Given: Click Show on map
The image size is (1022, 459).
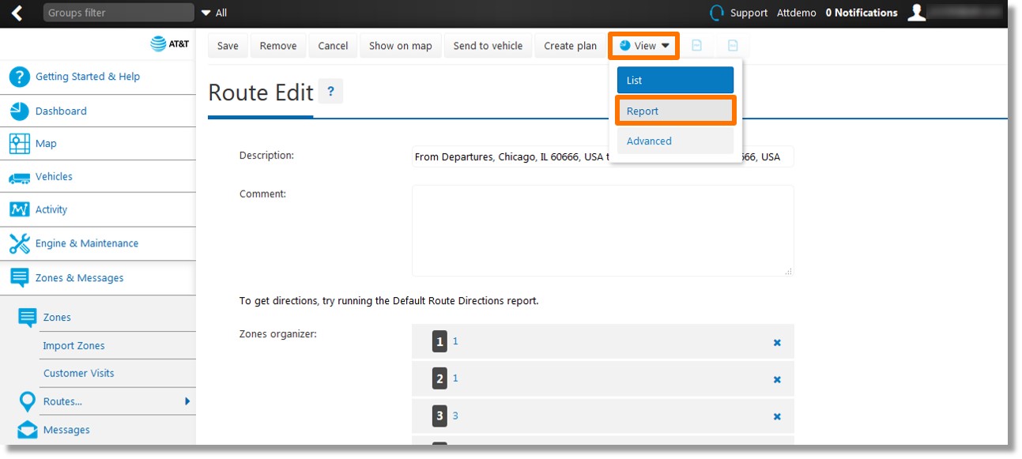Looking at the screenshot, I should [401, 46].
